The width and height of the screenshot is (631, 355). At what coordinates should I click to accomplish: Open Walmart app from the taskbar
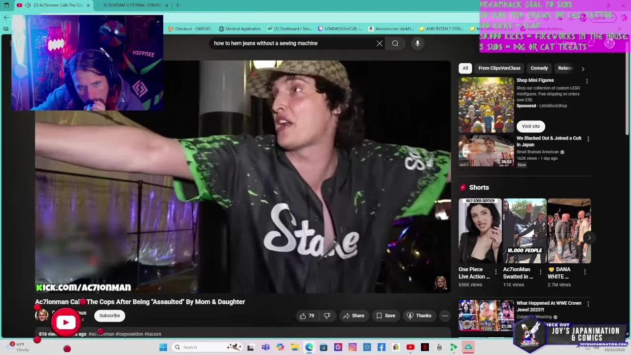[367, 347]
